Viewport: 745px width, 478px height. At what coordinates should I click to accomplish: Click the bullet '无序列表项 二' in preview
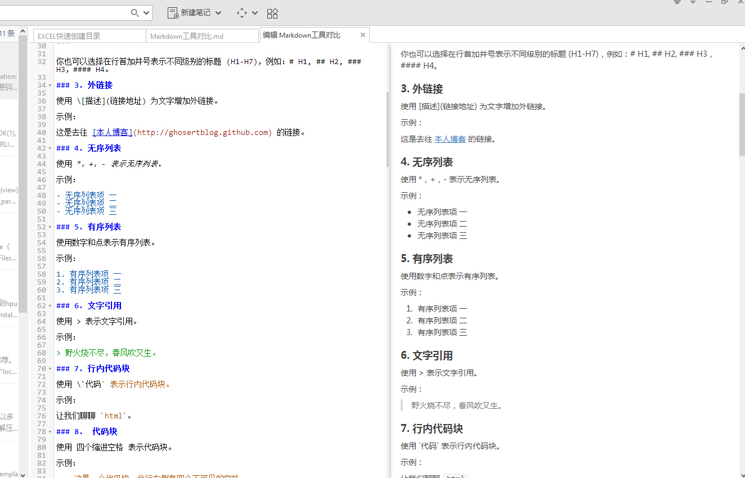(x=442, y=224)
